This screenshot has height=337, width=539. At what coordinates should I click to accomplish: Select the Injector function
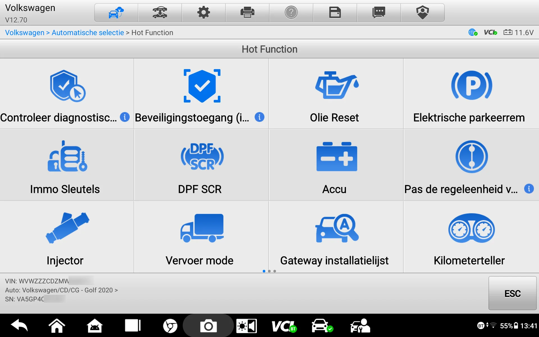[x=67, y=237]
